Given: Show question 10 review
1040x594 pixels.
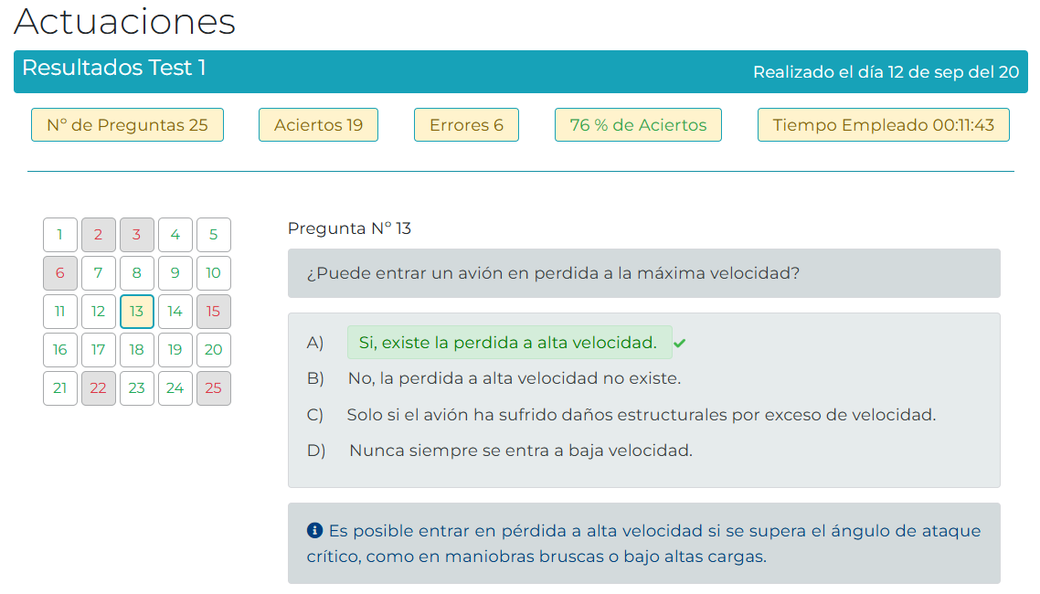Looking at the screenshot, I should tap(214, 273).
